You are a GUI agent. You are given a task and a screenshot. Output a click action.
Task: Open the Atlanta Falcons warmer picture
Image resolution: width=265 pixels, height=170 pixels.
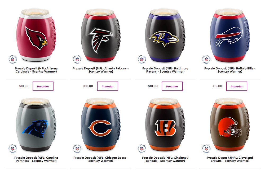[101, 36]
